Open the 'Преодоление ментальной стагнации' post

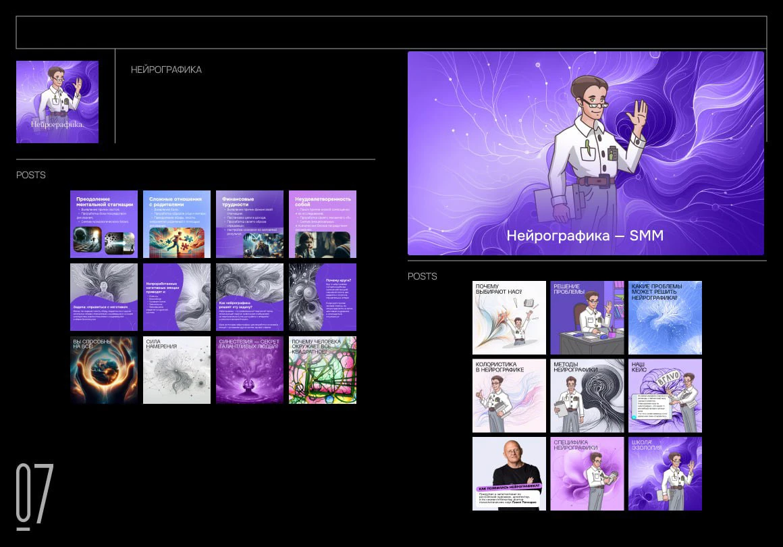coord(104,224)
